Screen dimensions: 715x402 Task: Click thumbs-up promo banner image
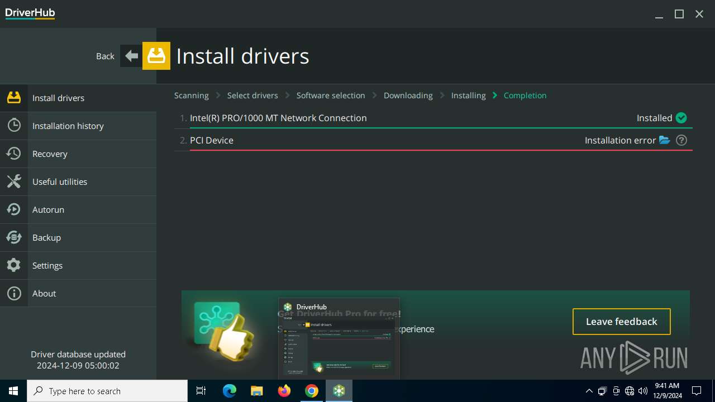(x=224, y=332)
